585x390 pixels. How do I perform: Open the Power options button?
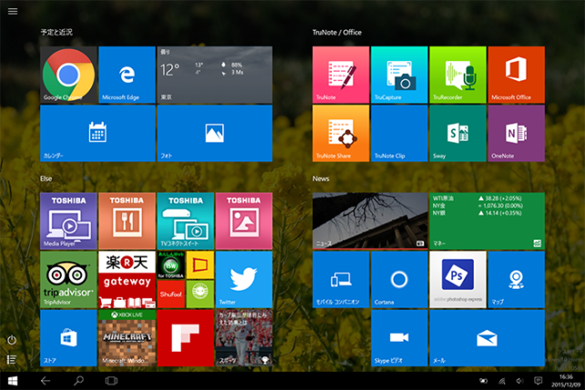pyautogui.click(x=12, y=340)
